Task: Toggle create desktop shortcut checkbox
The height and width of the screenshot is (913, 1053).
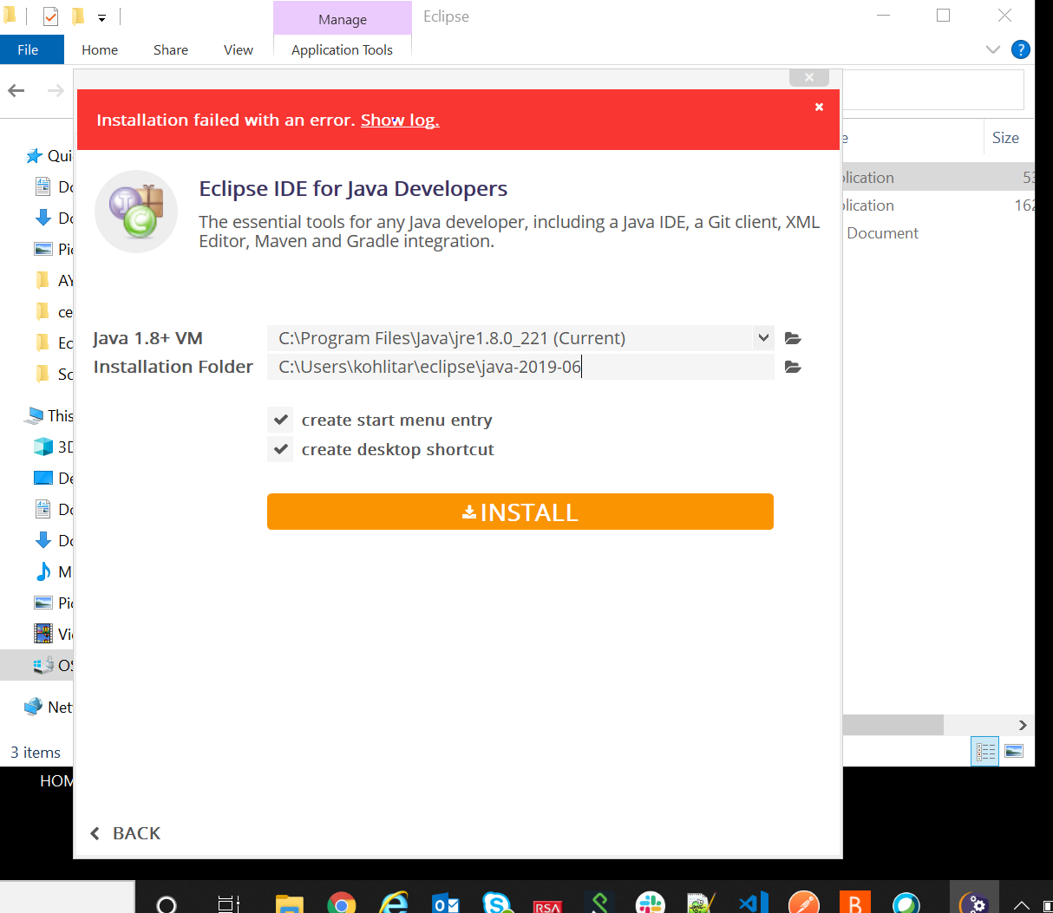Action: [x=280, y=449]
